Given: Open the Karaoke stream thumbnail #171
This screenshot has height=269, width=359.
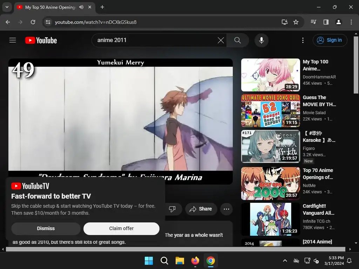Looking at the screenshot, I should [270, 146].
